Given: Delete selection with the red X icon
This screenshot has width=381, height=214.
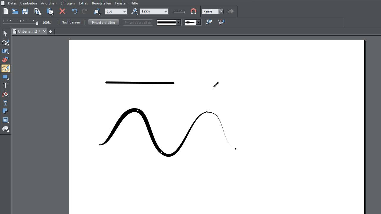Looking at the screenshot, I should (x=62, y=11).
